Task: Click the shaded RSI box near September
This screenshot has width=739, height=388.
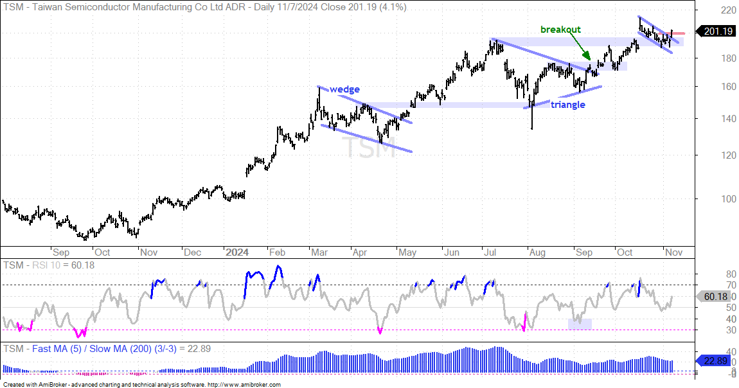Action: (580, 324)
